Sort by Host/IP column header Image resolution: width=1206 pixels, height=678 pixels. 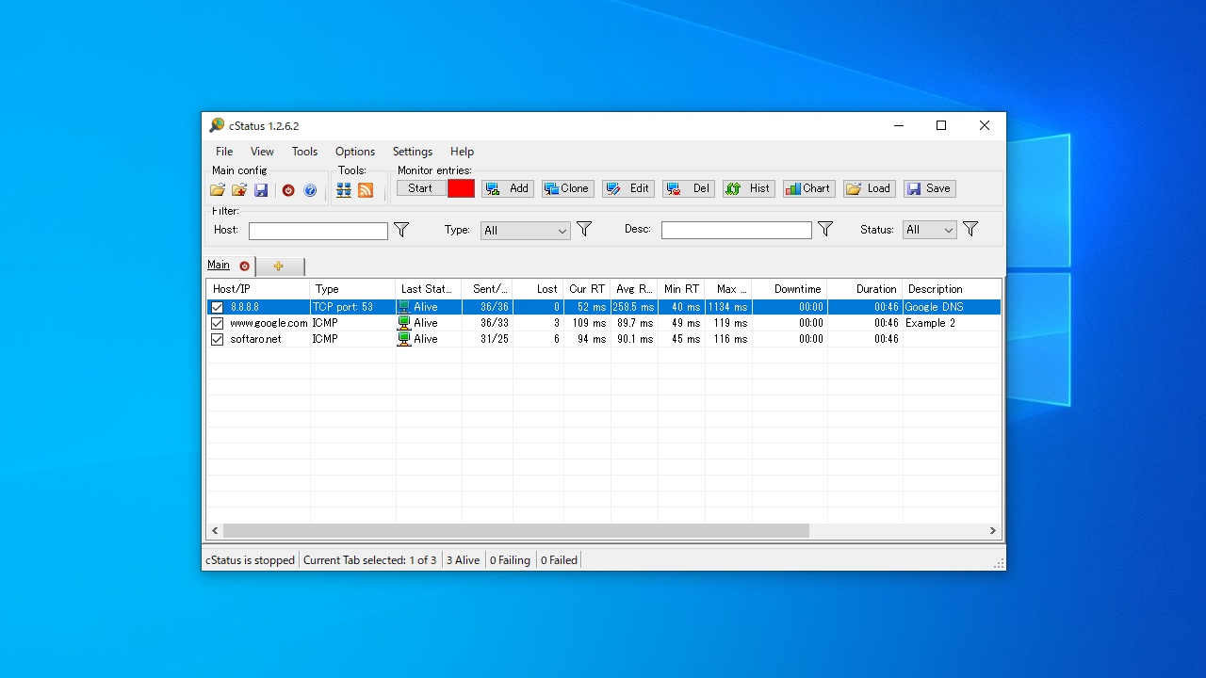tap(258, 289)
